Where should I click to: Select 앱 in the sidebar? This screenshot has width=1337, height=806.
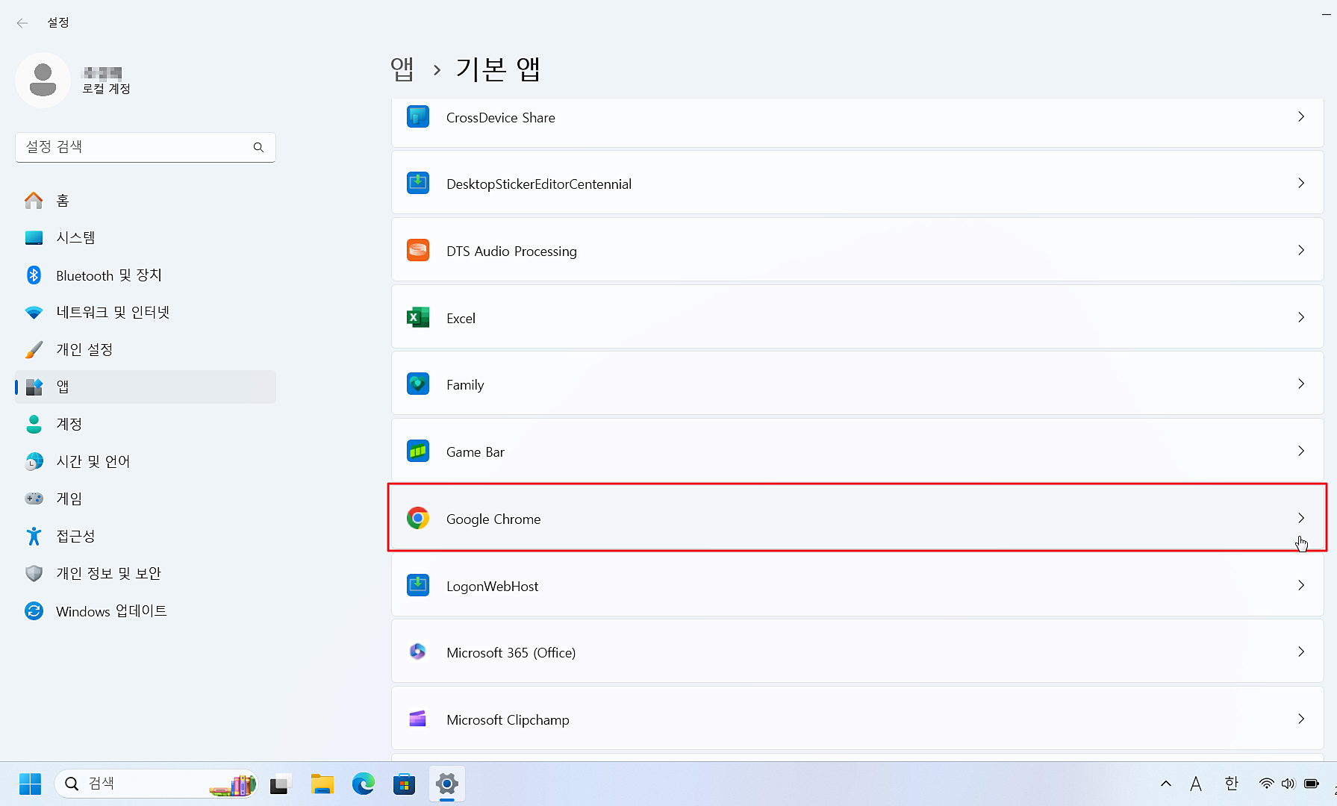pos(146,387)
